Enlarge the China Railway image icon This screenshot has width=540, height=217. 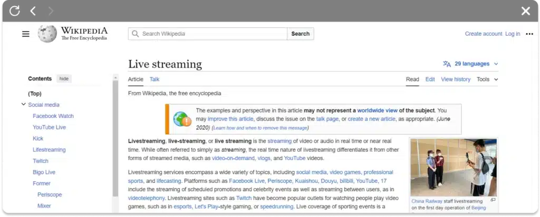click(493, 200)
